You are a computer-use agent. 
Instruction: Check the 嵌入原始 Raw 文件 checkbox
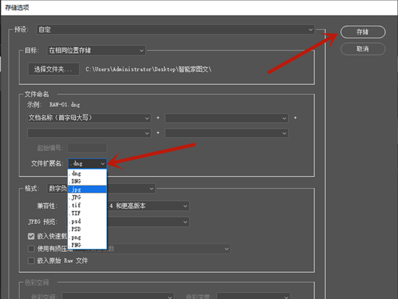coord(31,260)
